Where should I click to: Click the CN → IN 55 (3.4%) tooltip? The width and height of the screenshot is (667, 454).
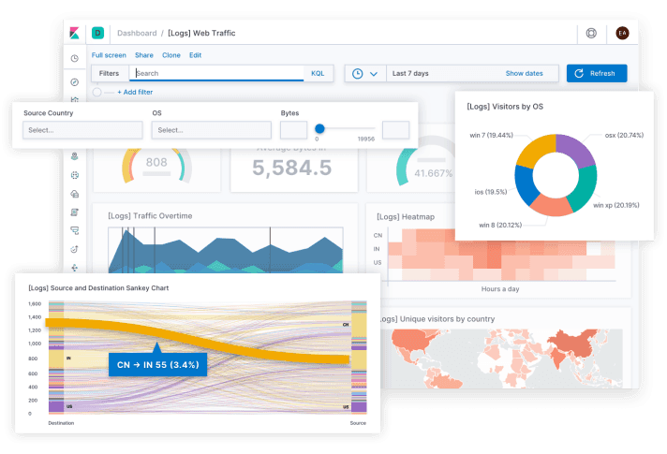point(157,365)
